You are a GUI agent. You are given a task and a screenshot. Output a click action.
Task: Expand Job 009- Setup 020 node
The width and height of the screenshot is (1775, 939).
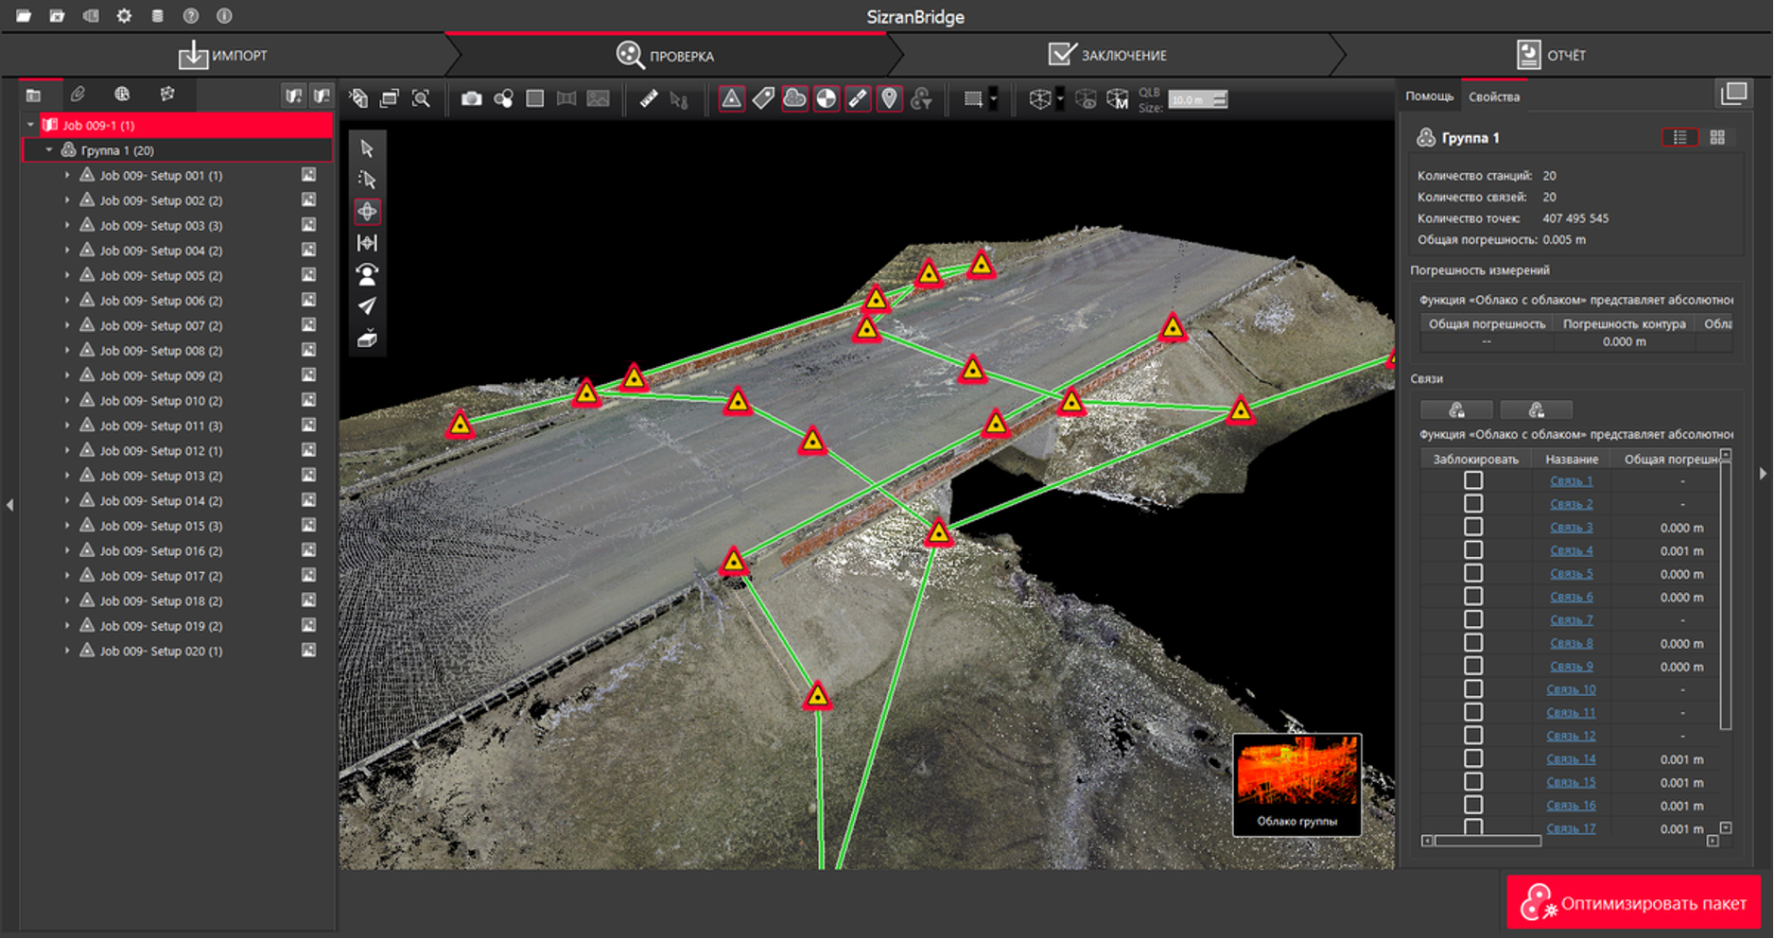tap(67, 651)
